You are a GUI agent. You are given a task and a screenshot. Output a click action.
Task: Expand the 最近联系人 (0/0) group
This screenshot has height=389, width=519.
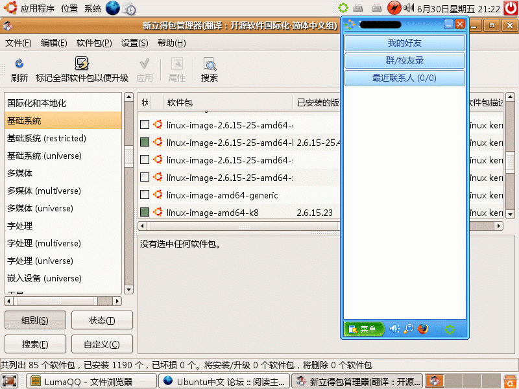(x=404, y=78)
